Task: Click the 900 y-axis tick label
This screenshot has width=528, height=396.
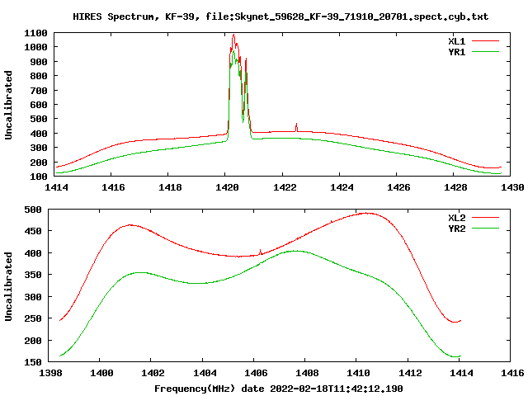Action: [39, 62]
